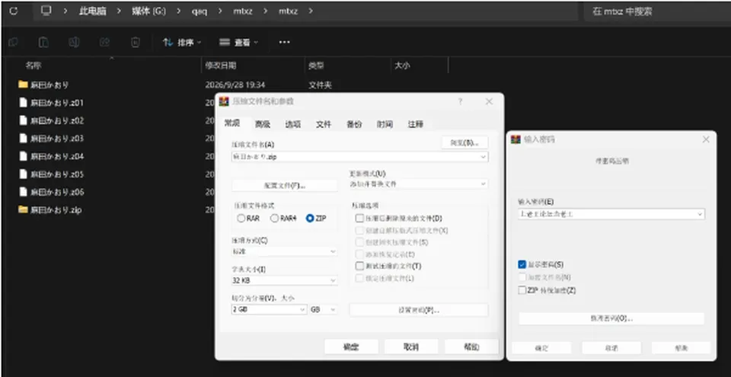Select the ZIP archive format radio
This screenshot has width=731, height=377.
tap(310, 218)
